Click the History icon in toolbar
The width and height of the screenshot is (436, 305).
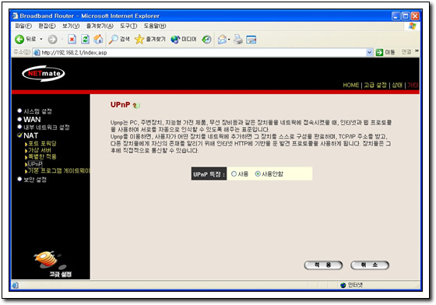206,40
